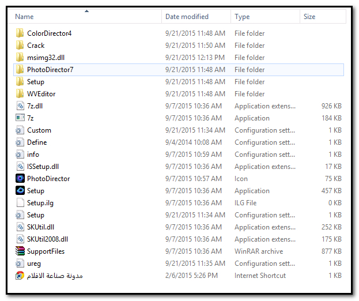The width and height of the screenshot is (359, 301).
Task: Select the 7z.dll file name
Action: [35, 106]
